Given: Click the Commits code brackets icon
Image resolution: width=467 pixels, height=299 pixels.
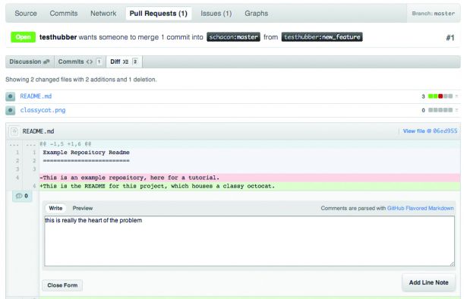Looking at the screenshot, I should point(90,61).
